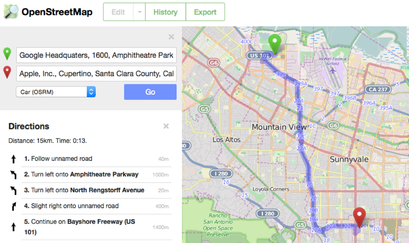Click the green start marker on the map

coord(275,44)
